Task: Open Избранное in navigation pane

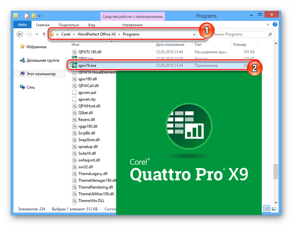Action: click(36, 47)
